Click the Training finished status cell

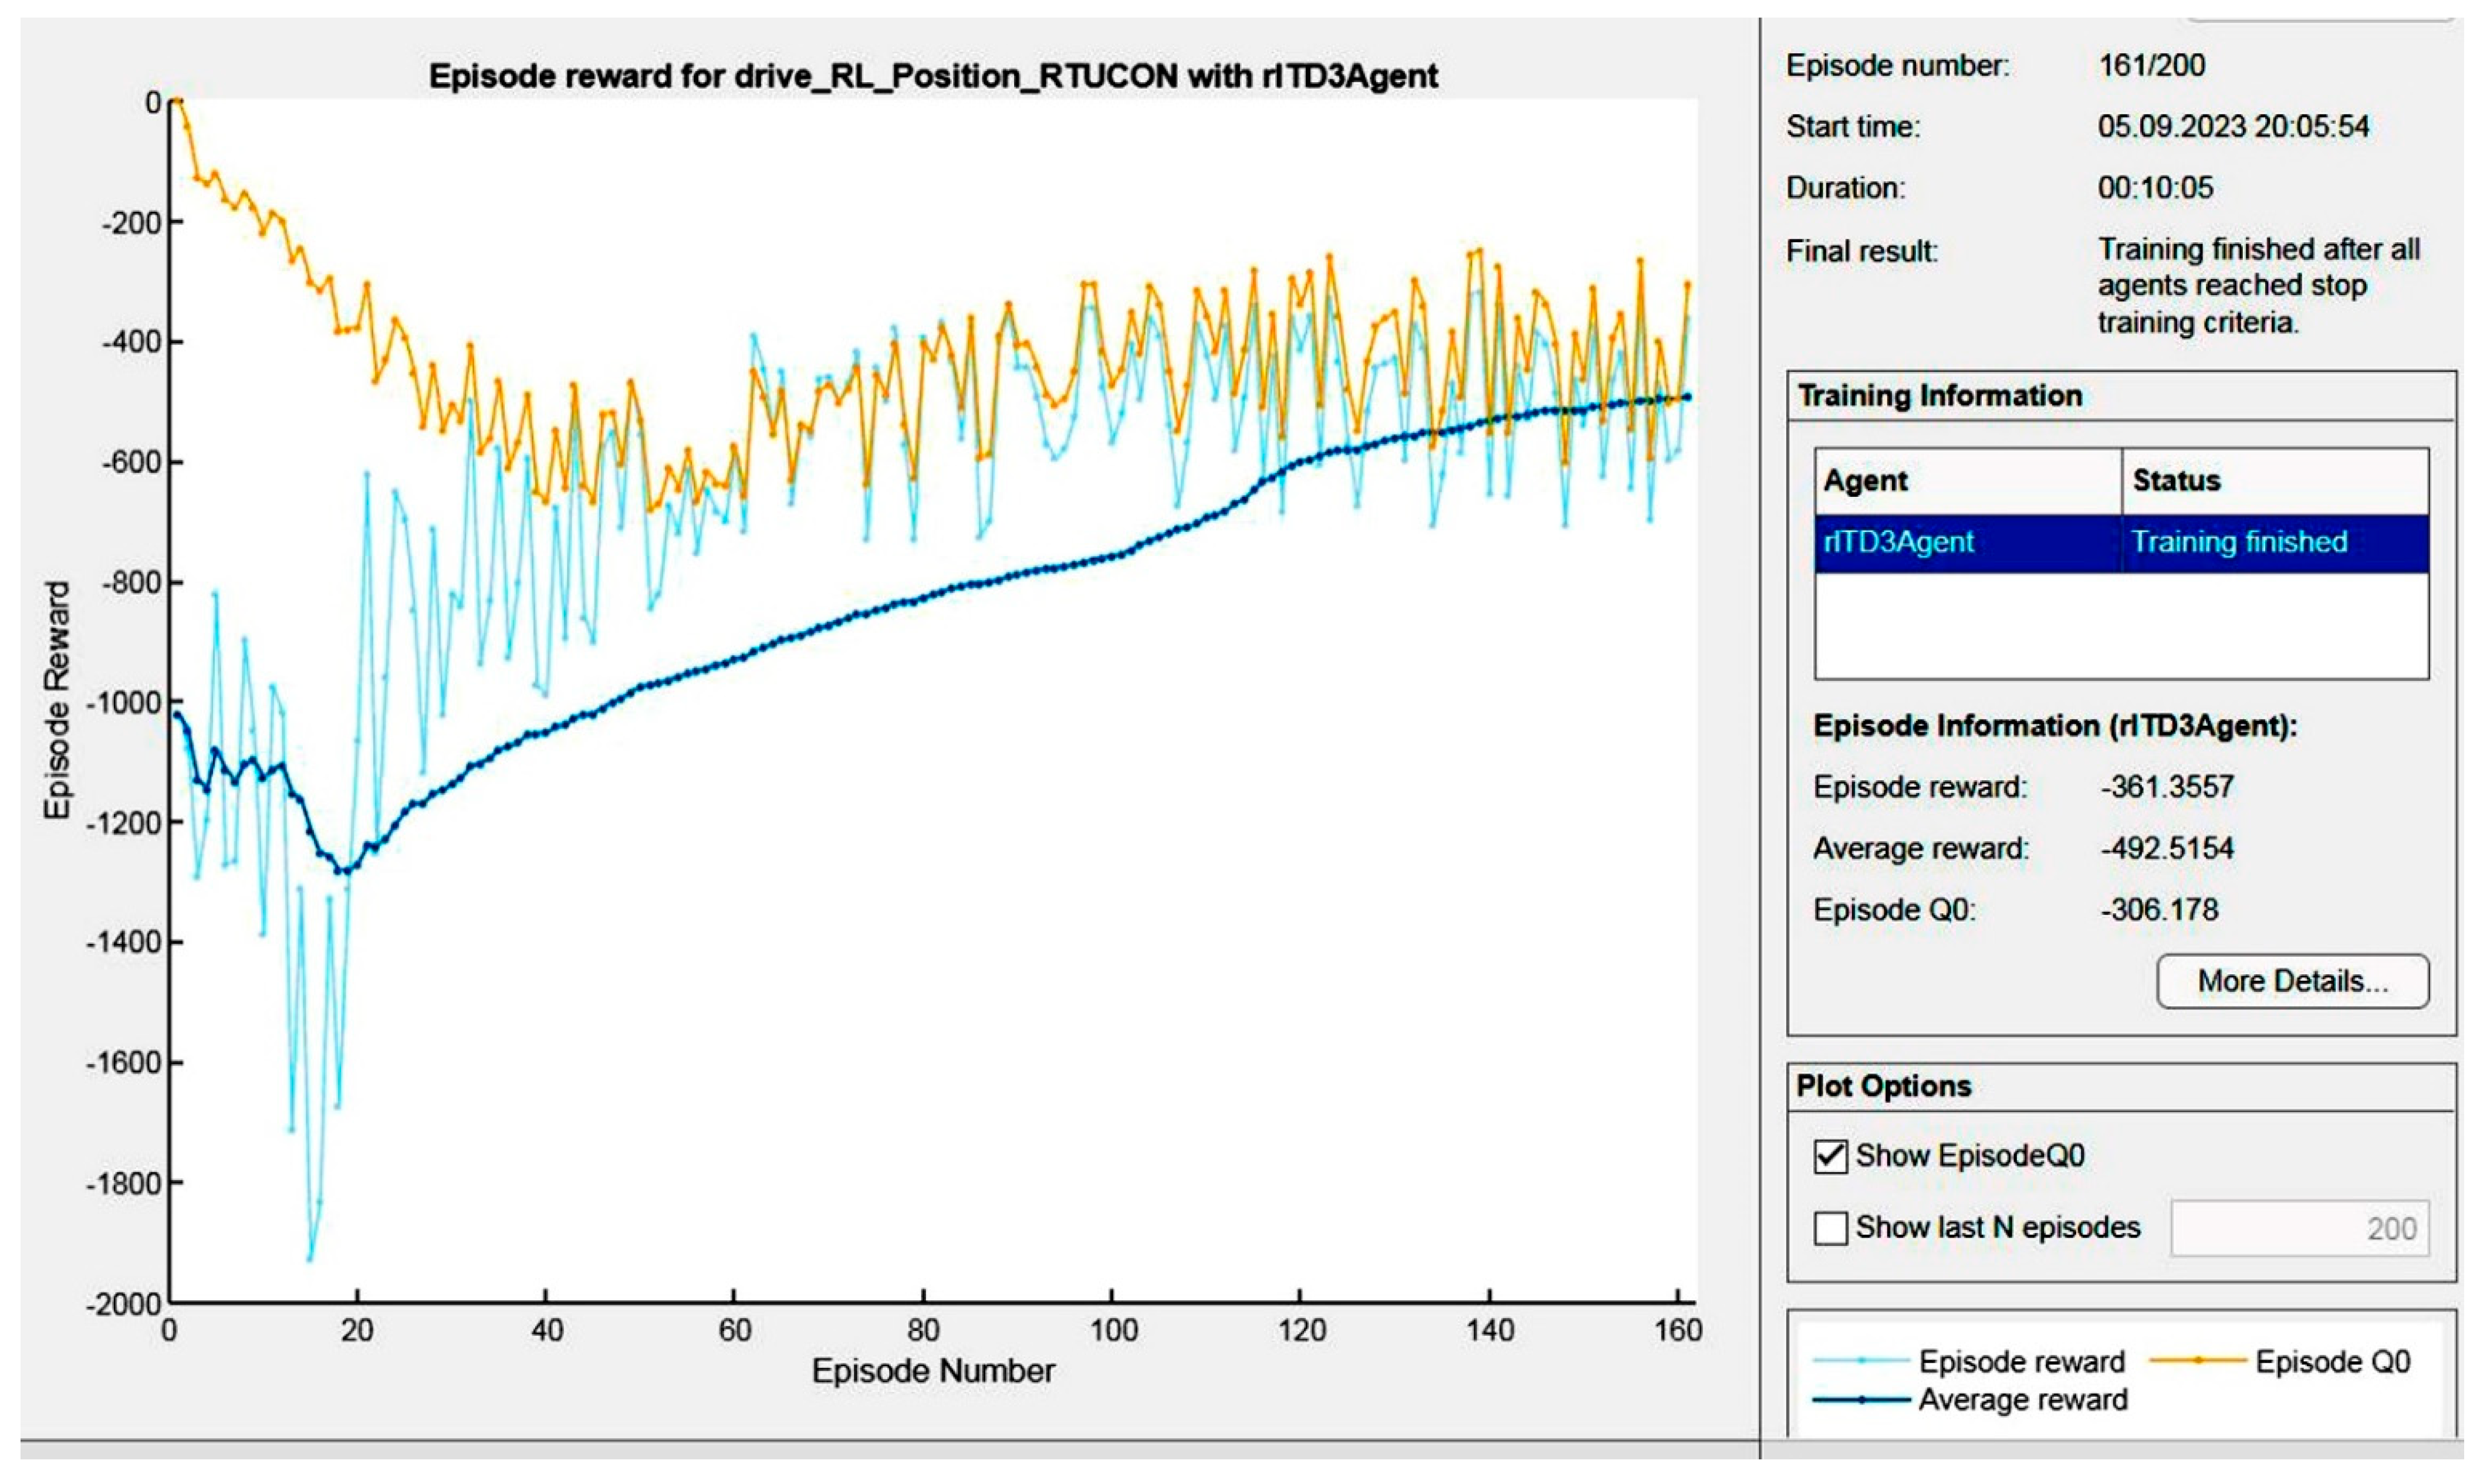[x=2238, y=542]
